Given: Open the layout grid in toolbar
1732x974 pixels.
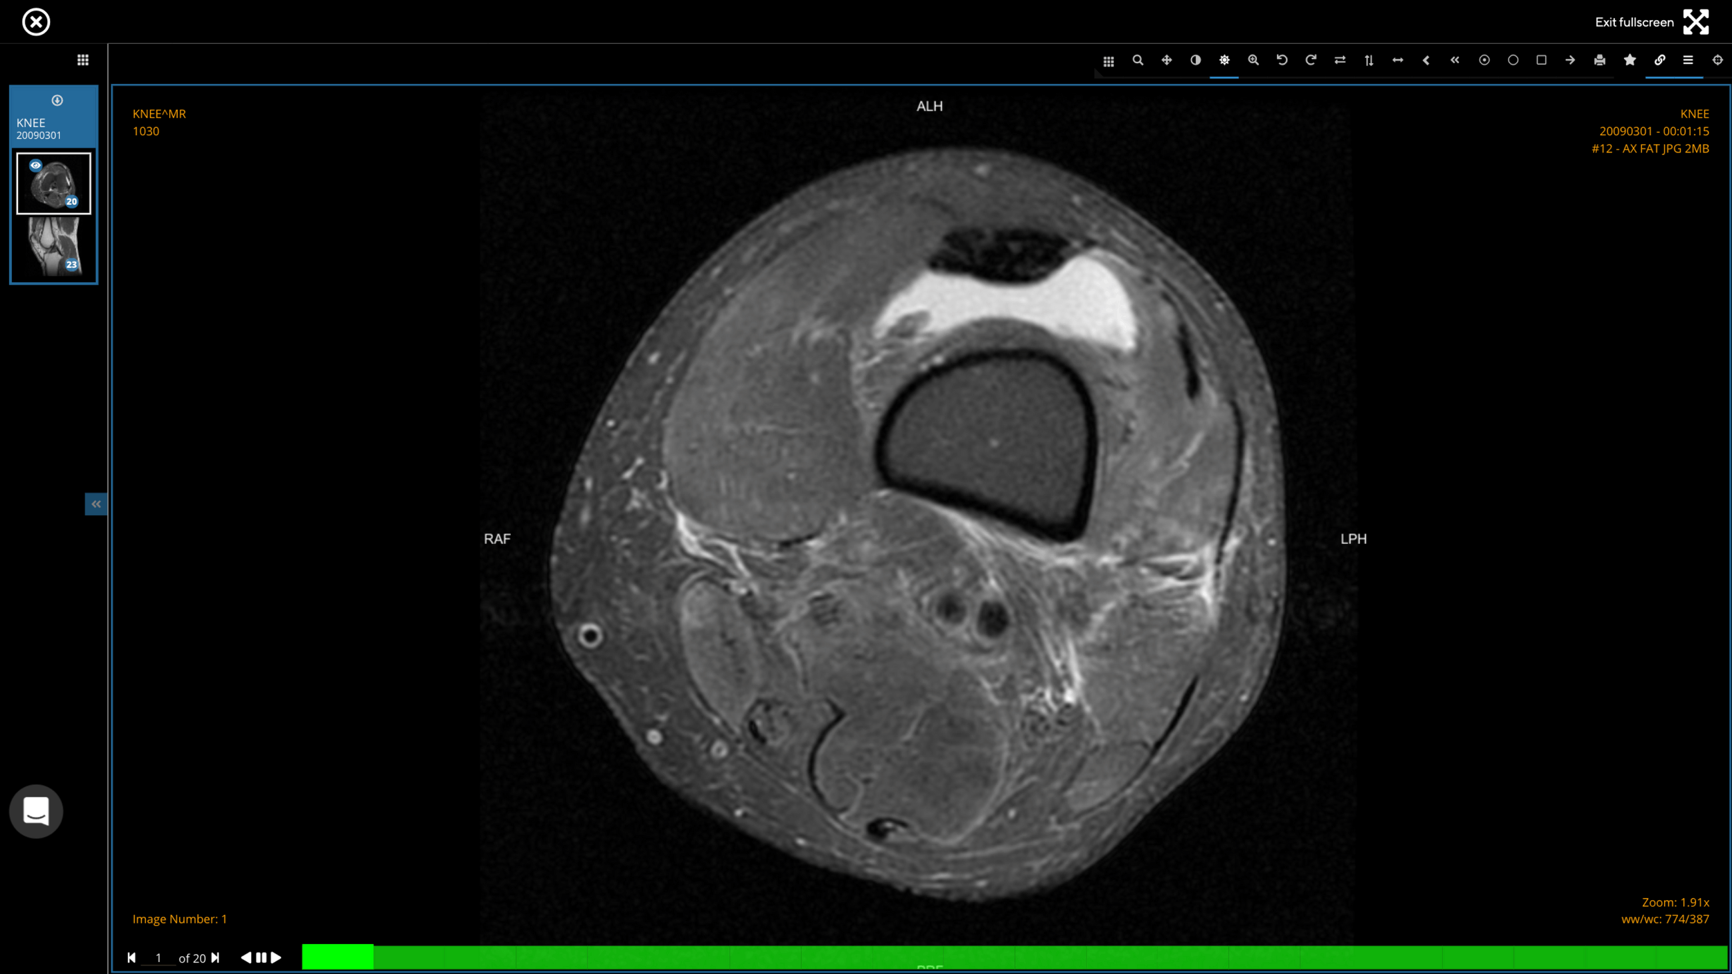Looking at the screenshot, I should click(1108, 61).
